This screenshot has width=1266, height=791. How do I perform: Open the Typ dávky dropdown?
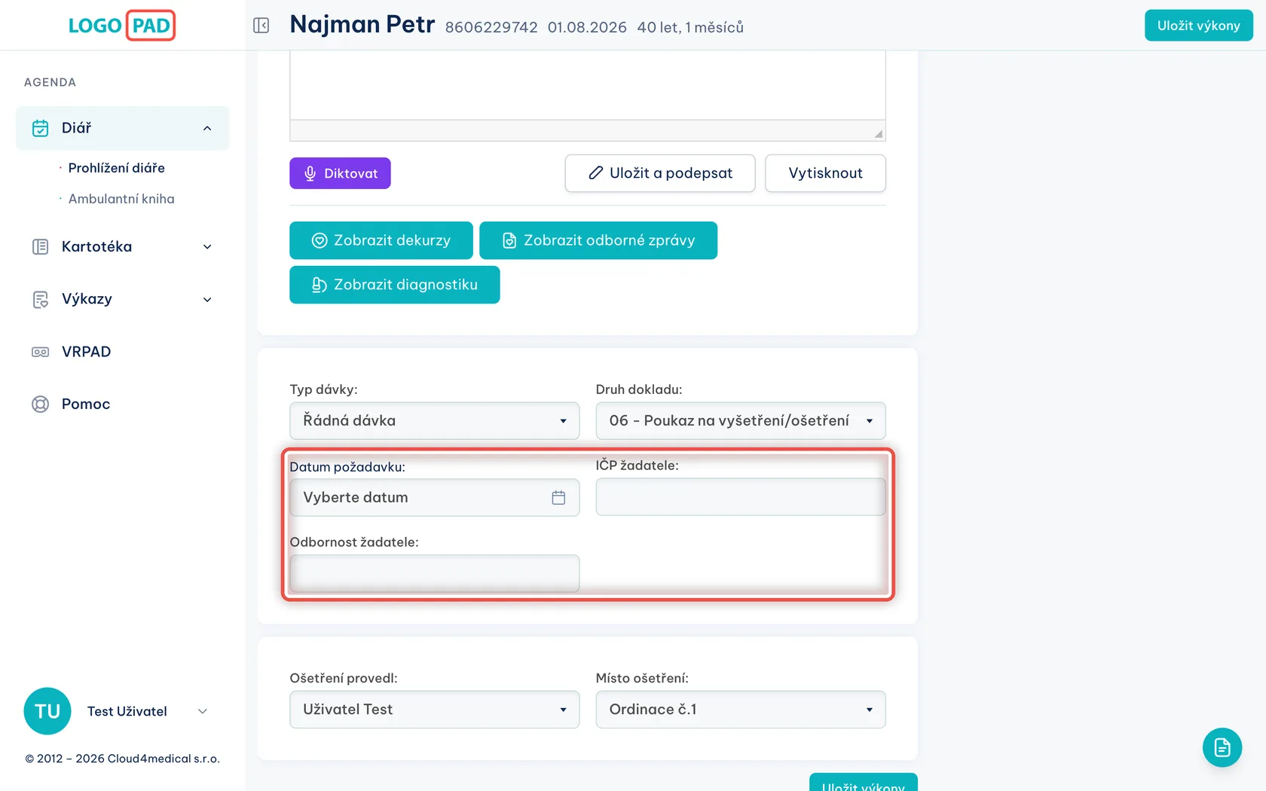click(x=435, y=421)
